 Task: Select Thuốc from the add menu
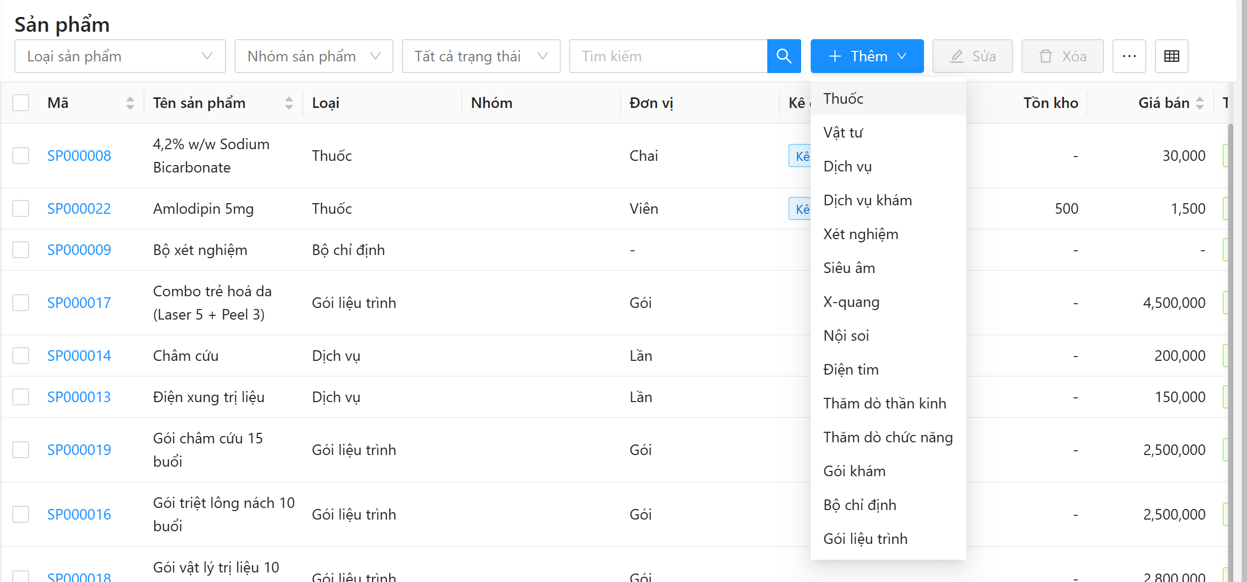[888, 98]
